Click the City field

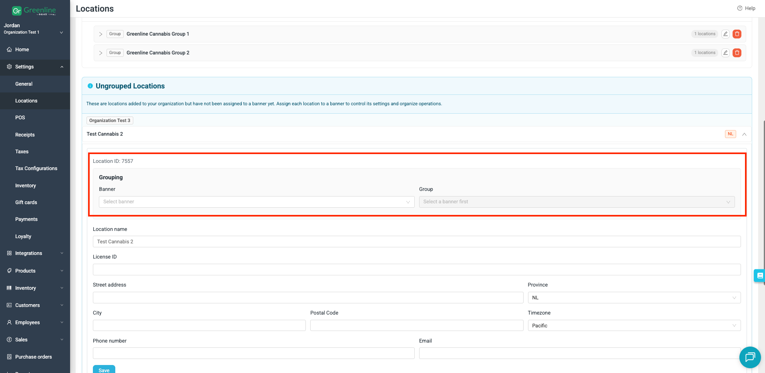pos(199,326)
